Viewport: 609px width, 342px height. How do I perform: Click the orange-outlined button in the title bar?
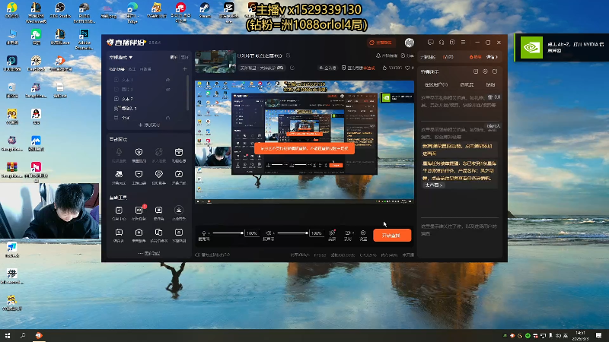(x=381, y=43)
